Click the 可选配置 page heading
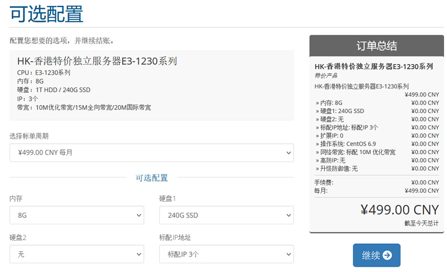The height and width of the screenshot is (272, 447). [46, 14]
